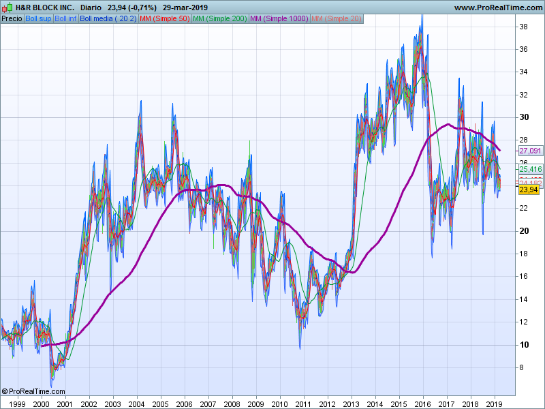Click the 2001 year label on the time axis
Image resolution: width=545 pixels, height=409 pixels.
[x=65, y=404]
